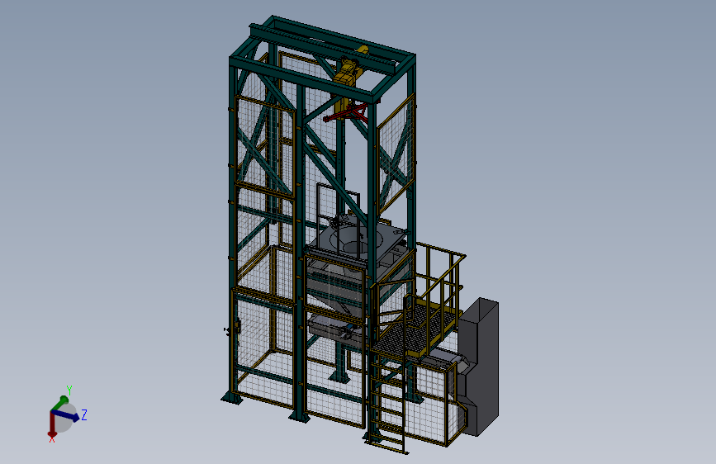716x464 pixels.
Task: Click the green Y axis of the triad
Action: (x=60, y=403)
